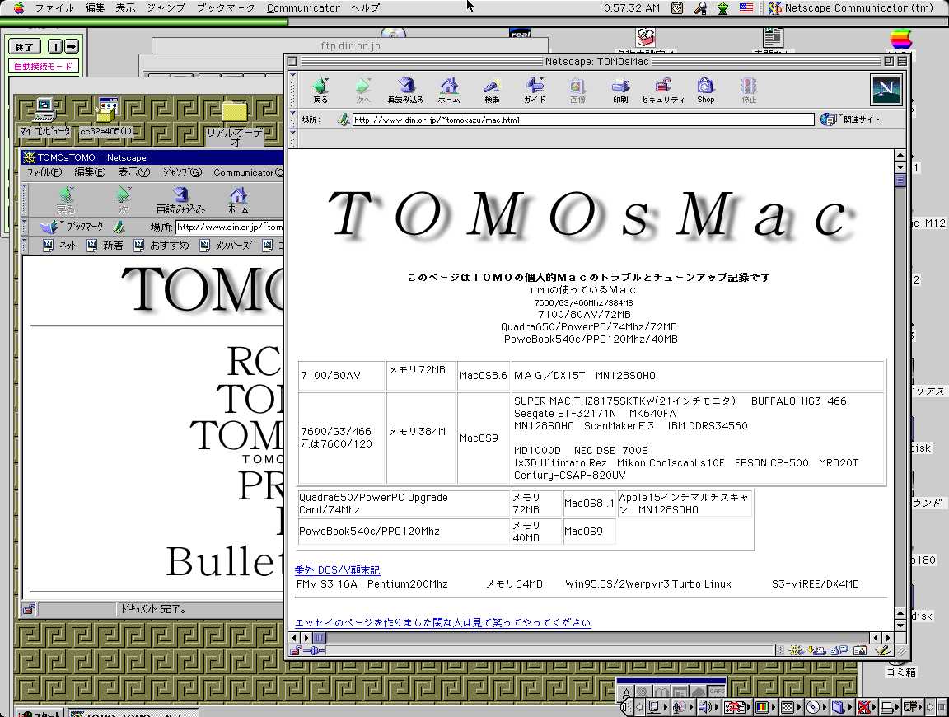Open 検索 (Search) in the Netscape toolbar

492,90
